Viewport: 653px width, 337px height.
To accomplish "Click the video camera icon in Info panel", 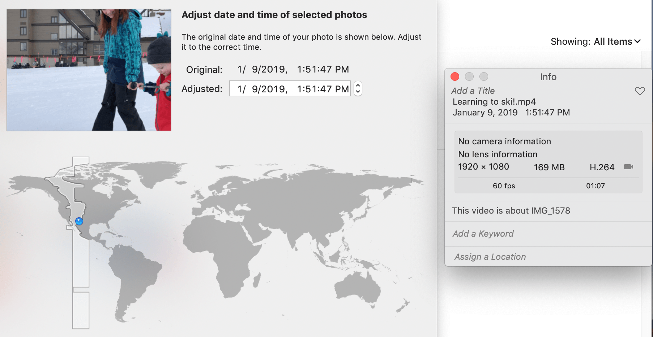I will 628,167.
